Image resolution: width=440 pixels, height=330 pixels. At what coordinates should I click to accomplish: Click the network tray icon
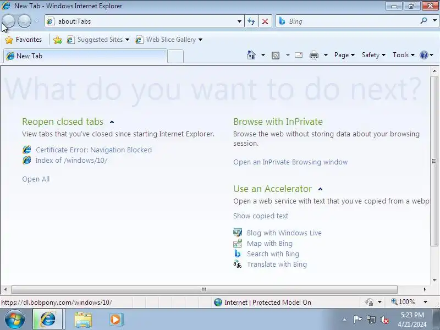371,320
